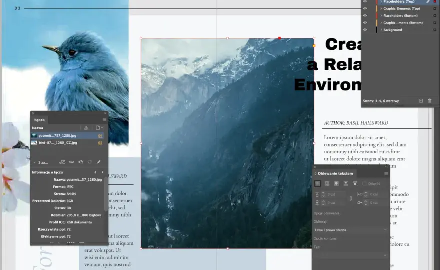
Task: Select Wrap around object shape option
Action: click(336, 183)
